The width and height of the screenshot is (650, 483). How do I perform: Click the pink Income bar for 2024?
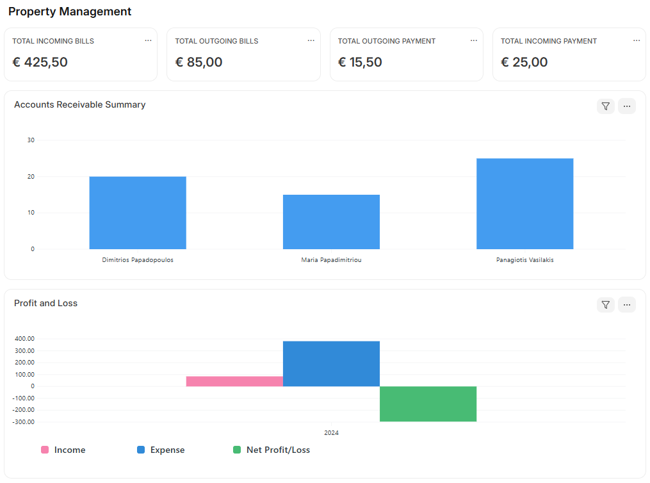point(234,381)
